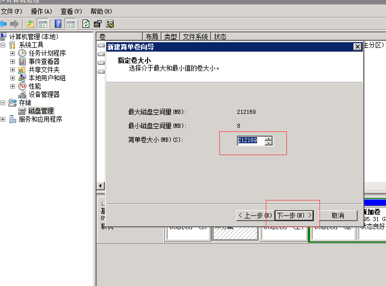This screenshot has width=386, height=286.
Task: Select the 任务计划程序 tree label
Action: click(x=47, y=53)
